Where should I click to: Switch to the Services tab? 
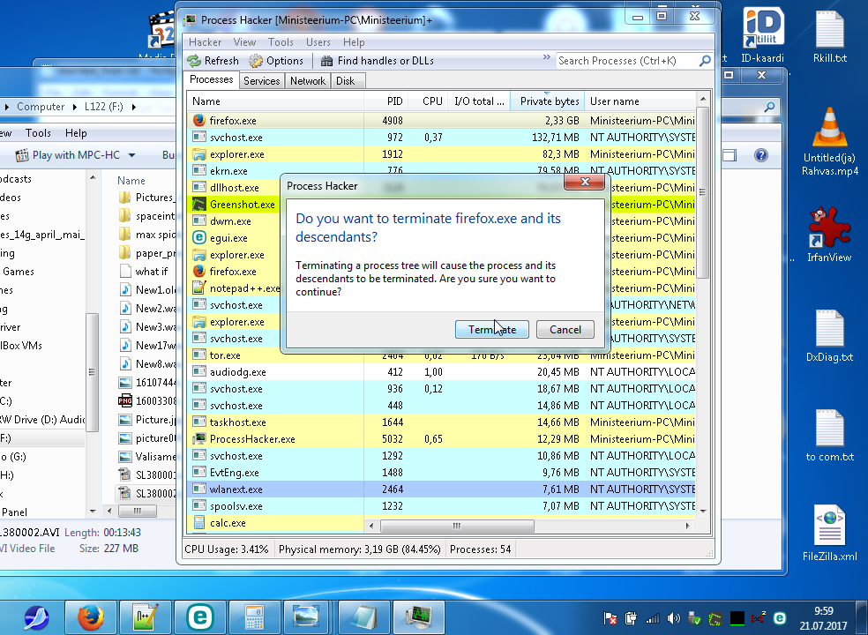tap(262, 81)
